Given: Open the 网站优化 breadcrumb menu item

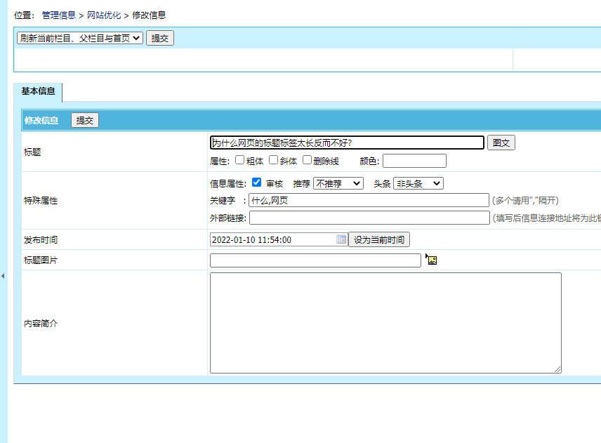Looking at the screenshot, I should coord(102,14).
